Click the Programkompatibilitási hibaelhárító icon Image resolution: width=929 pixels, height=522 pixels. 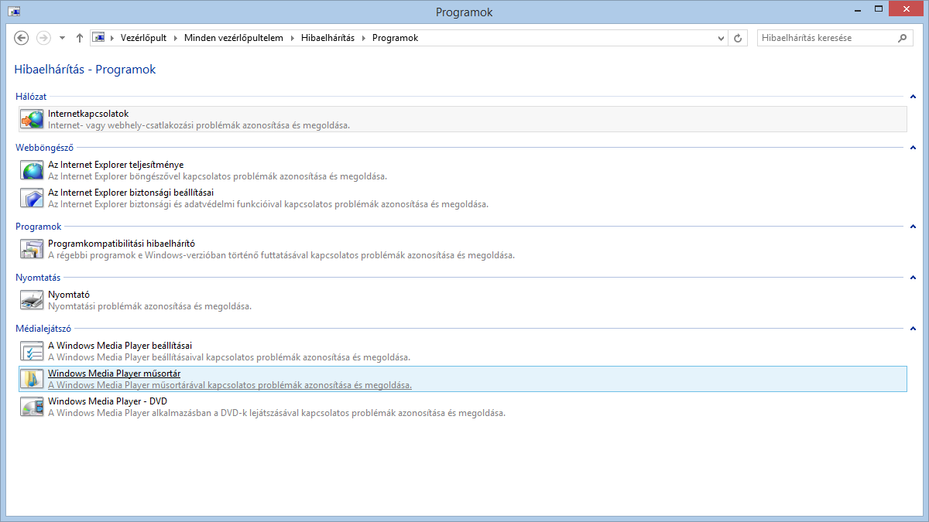pyautogui.click(x=32, y=249)
